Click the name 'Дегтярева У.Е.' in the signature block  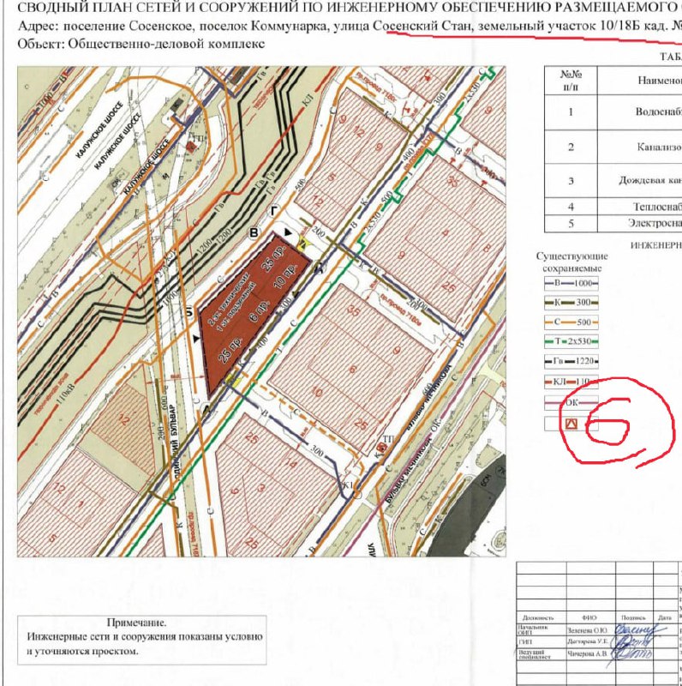click(x=588, y=641)
